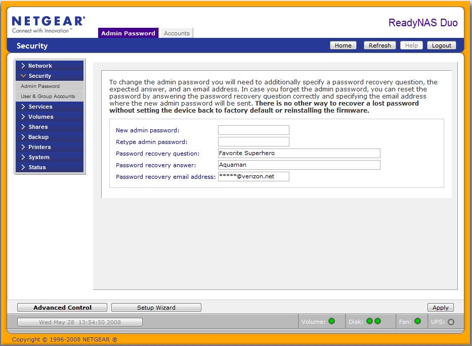Open the Network sidebar menu

coord(50,66)
